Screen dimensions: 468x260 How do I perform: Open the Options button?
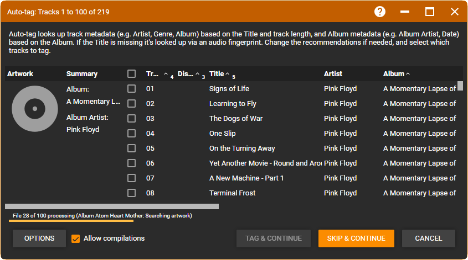(39, 238)
